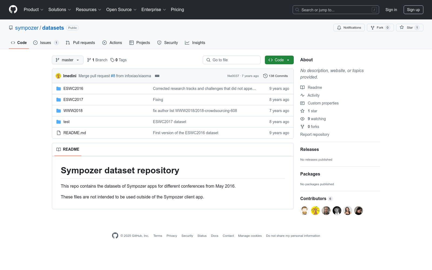Open the Product dropdown menu

coord(33,10)
